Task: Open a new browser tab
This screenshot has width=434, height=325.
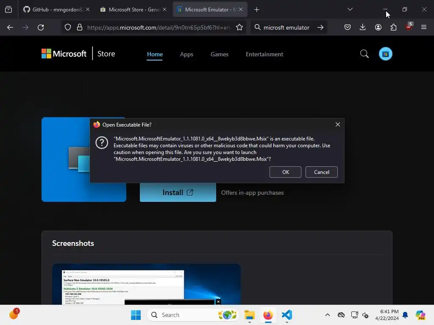Action: tap(256, 10)
